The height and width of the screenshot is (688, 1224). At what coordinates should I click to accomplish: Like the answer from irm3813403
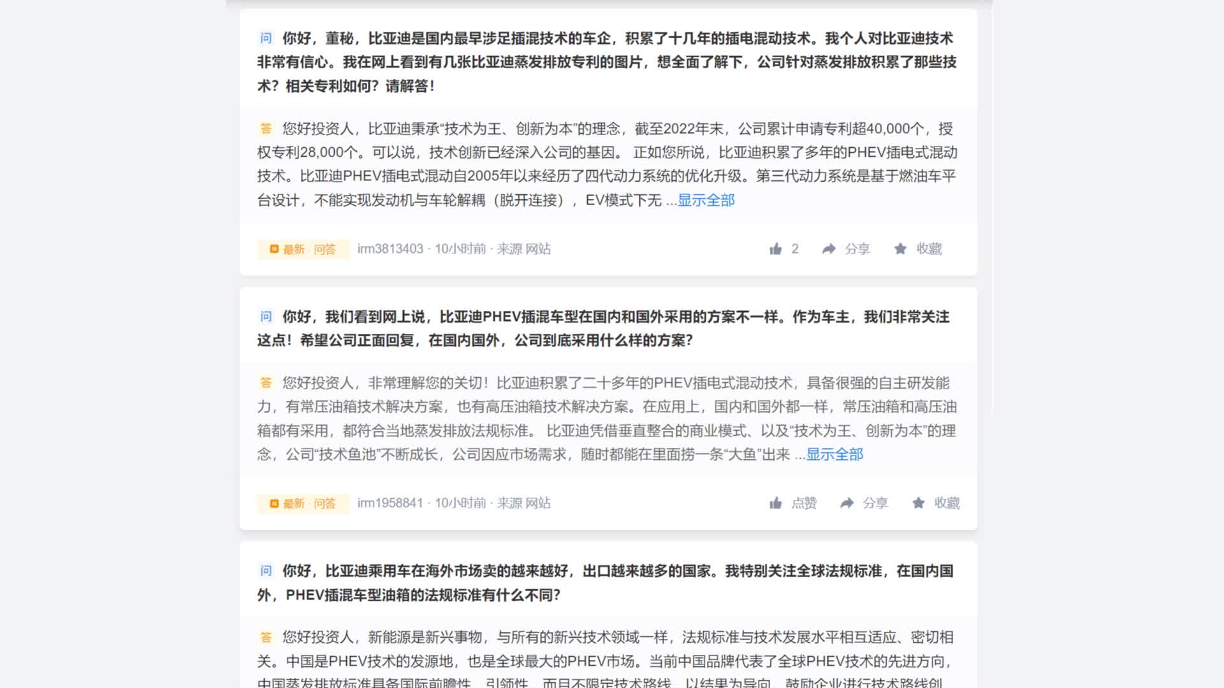[775, 249]
